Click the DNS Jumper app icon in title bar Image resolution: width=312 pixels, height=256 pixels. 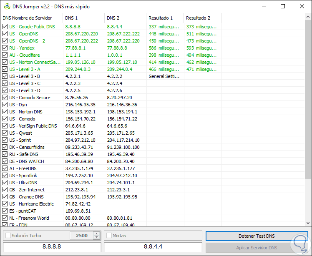pos(7,6)
